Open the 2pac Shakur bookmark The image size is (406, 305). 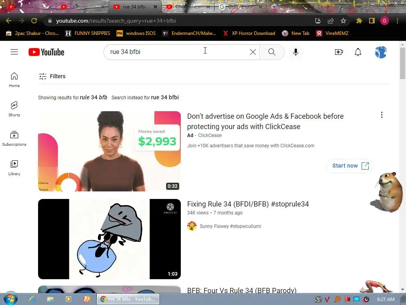coord(33,33)
